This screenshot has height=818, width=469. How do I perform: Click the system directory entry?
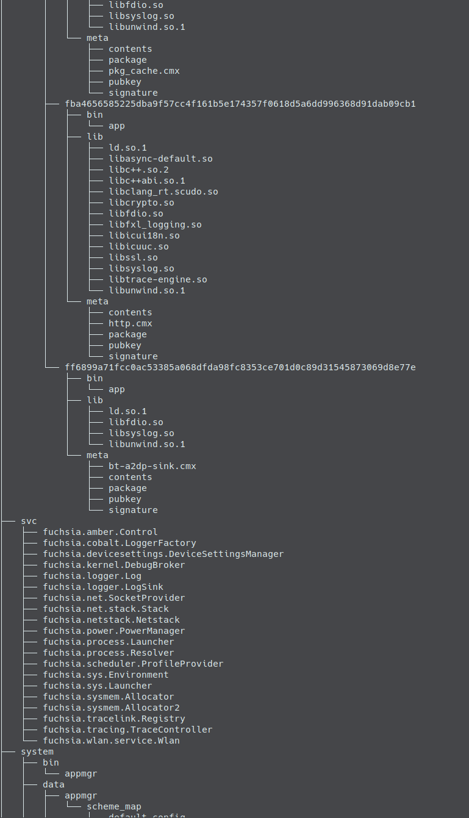click(x=37, y=752)
